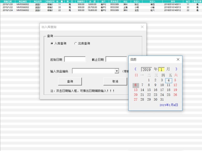The width and height of the screenshot is (202, 151).
Task: Select the 上海 address cell
Action: [125, 7]
